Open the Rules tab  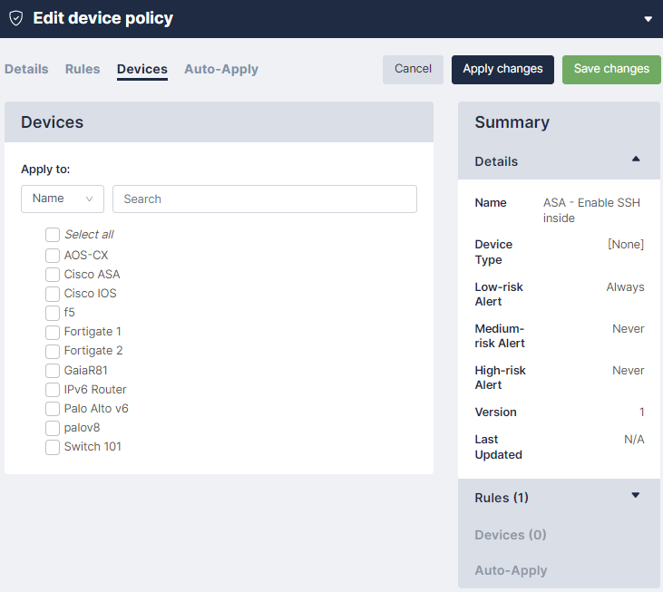83,69
